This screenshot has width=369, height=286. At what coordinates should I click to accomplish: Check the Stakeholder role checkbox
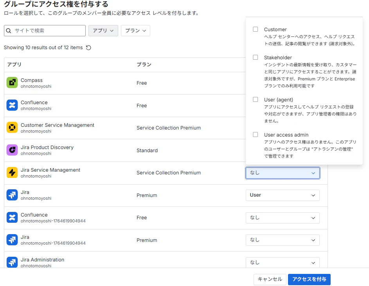[256, 57]
